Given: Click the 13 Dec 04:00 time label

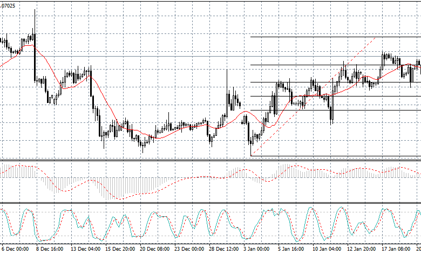Looking at the screenshot, I should coord(85,250).
